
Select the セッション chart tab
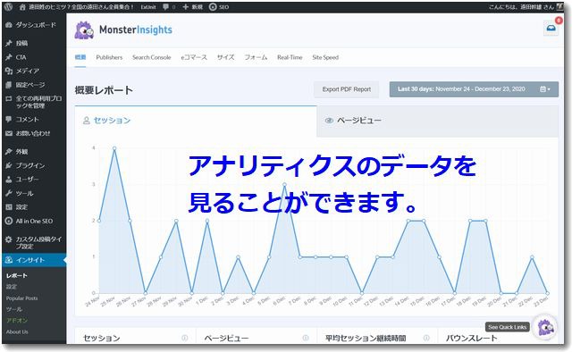(x=196, y=121)
